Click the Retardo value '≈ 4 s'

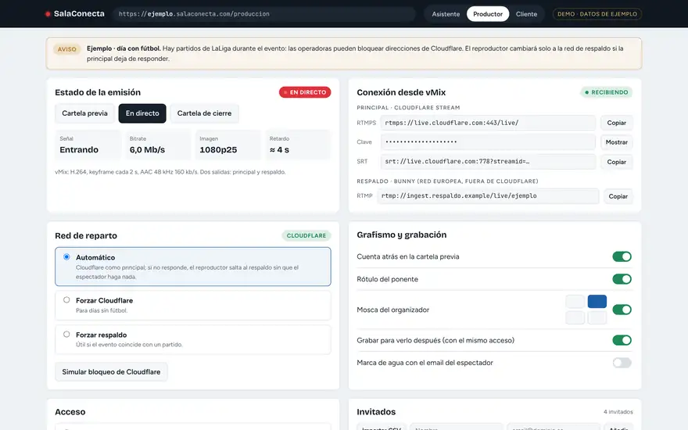(280, 149)
